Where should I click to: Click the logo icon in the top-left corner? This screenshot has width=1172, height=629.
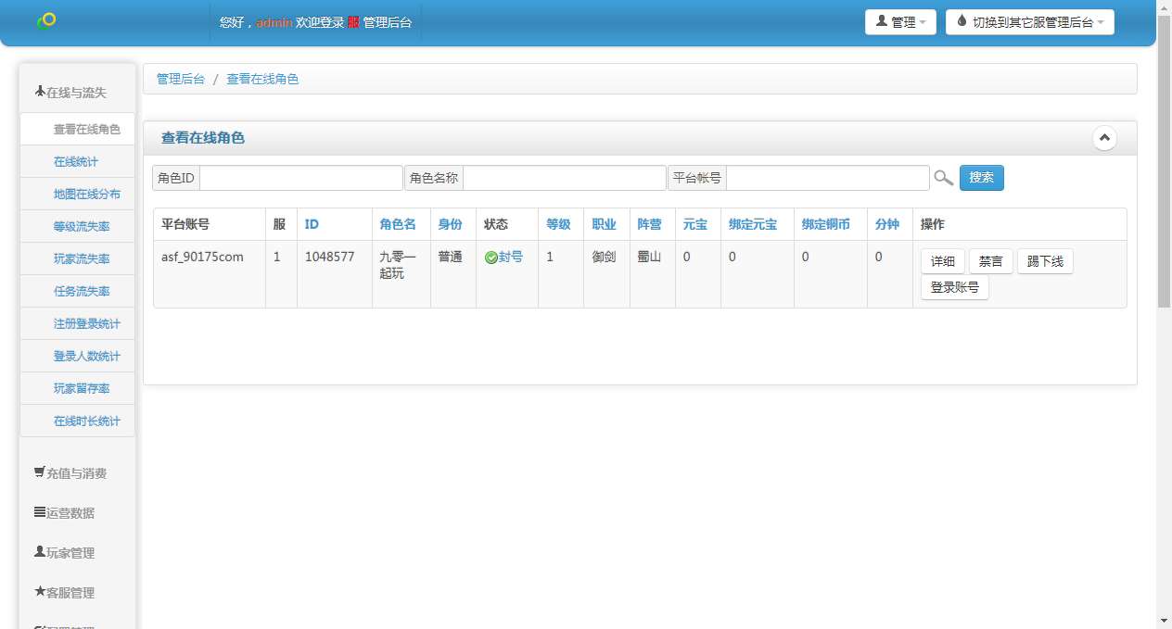pos(45,19)
